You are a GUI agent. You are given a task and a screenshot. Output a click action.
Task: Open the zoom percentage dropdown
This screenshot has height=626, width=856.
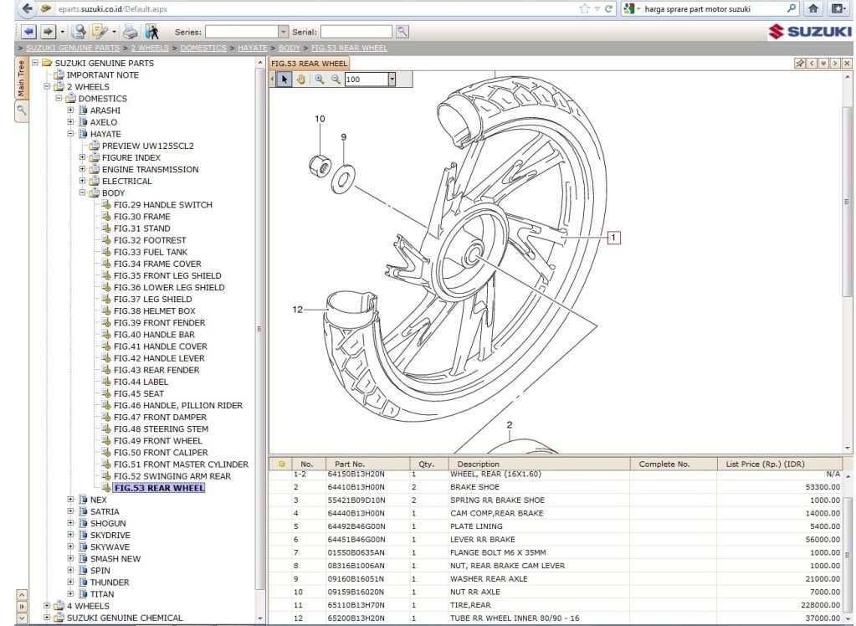point(392,80)
